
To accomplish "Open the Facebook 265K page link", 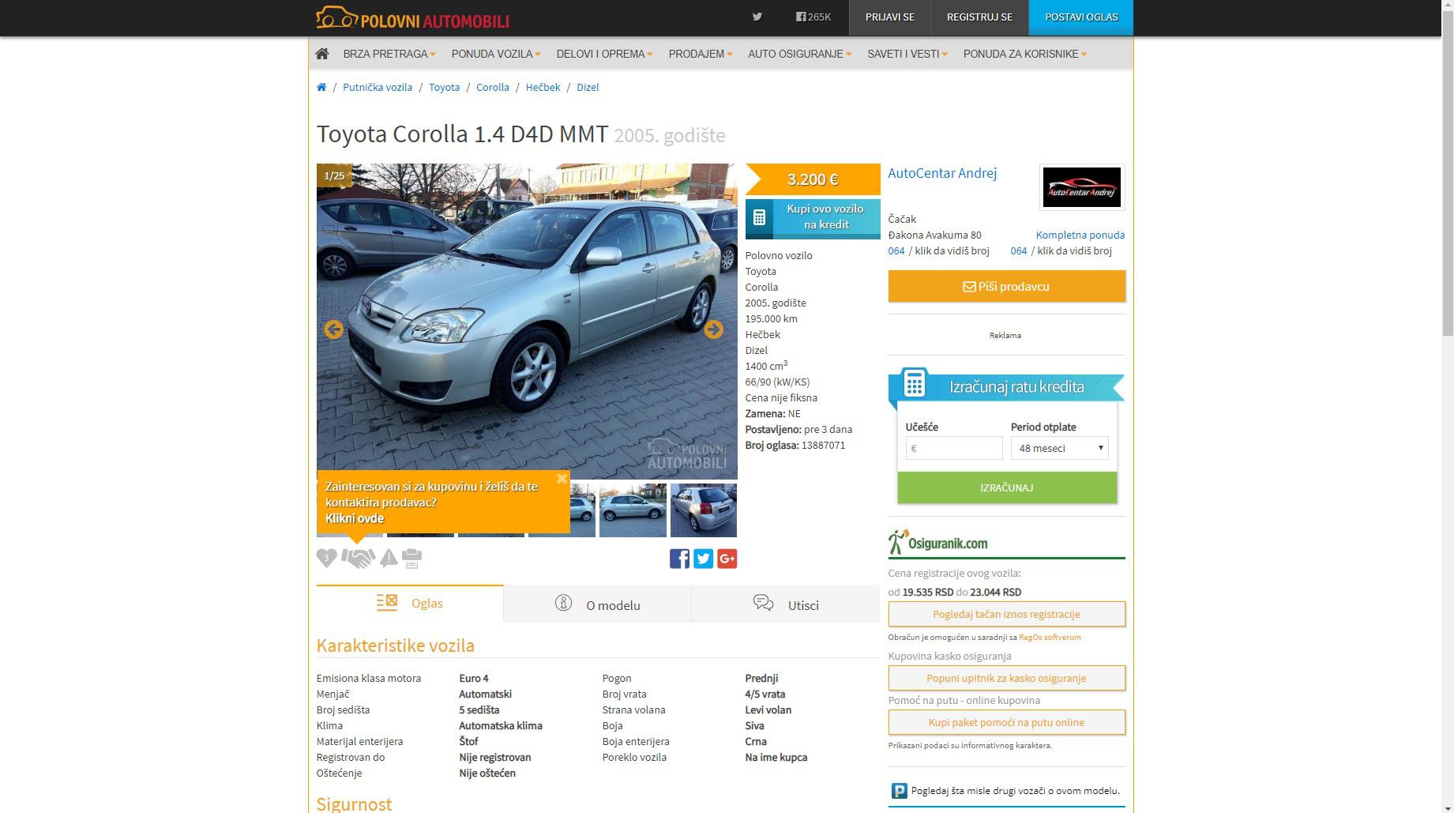I will (x=813, y=17).
